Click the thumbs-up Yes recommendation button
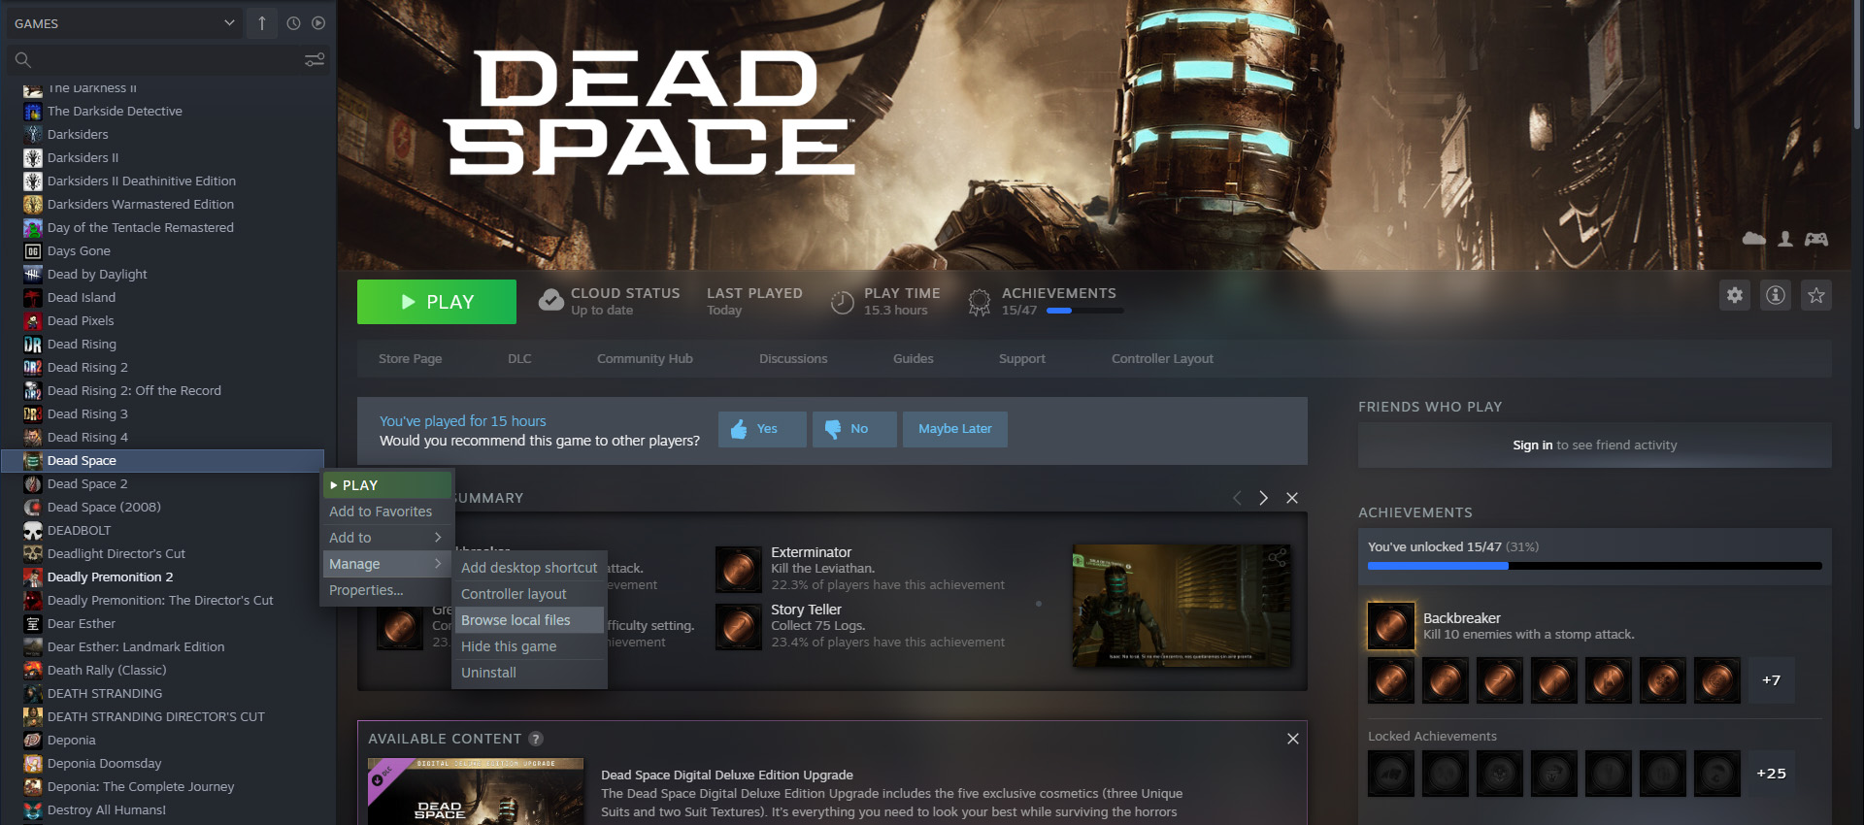 [762, 429]
